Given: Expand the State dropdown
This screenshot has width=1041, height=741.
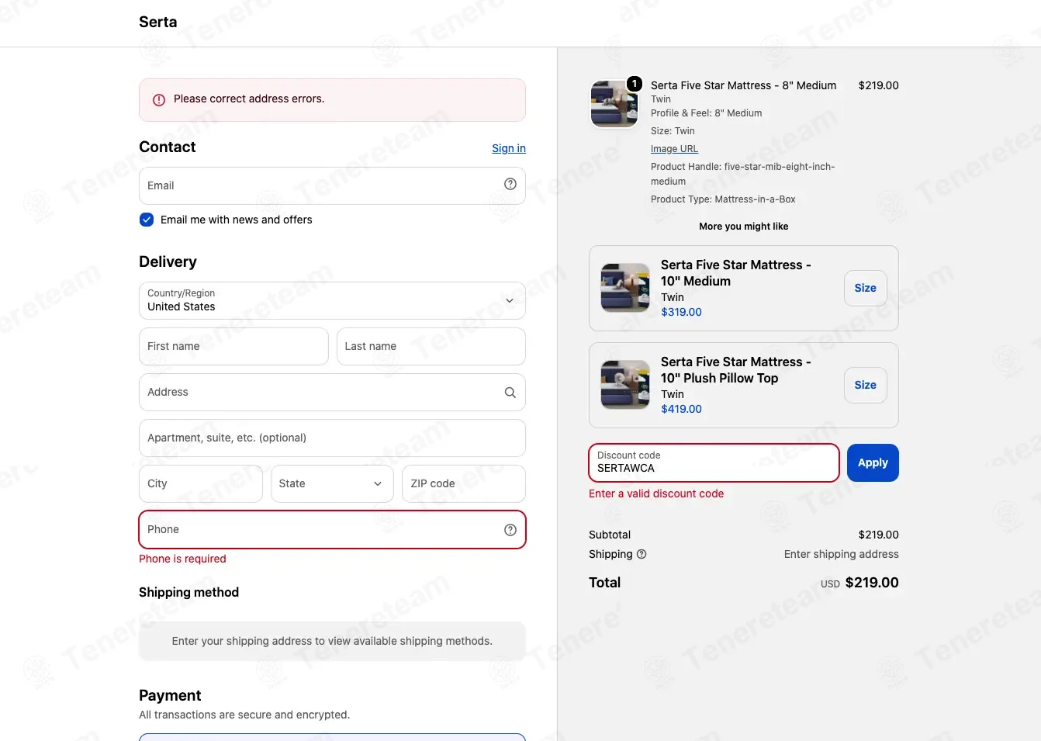Looking at the screenshot, I should pyautogui.click(x=332, y=483).
